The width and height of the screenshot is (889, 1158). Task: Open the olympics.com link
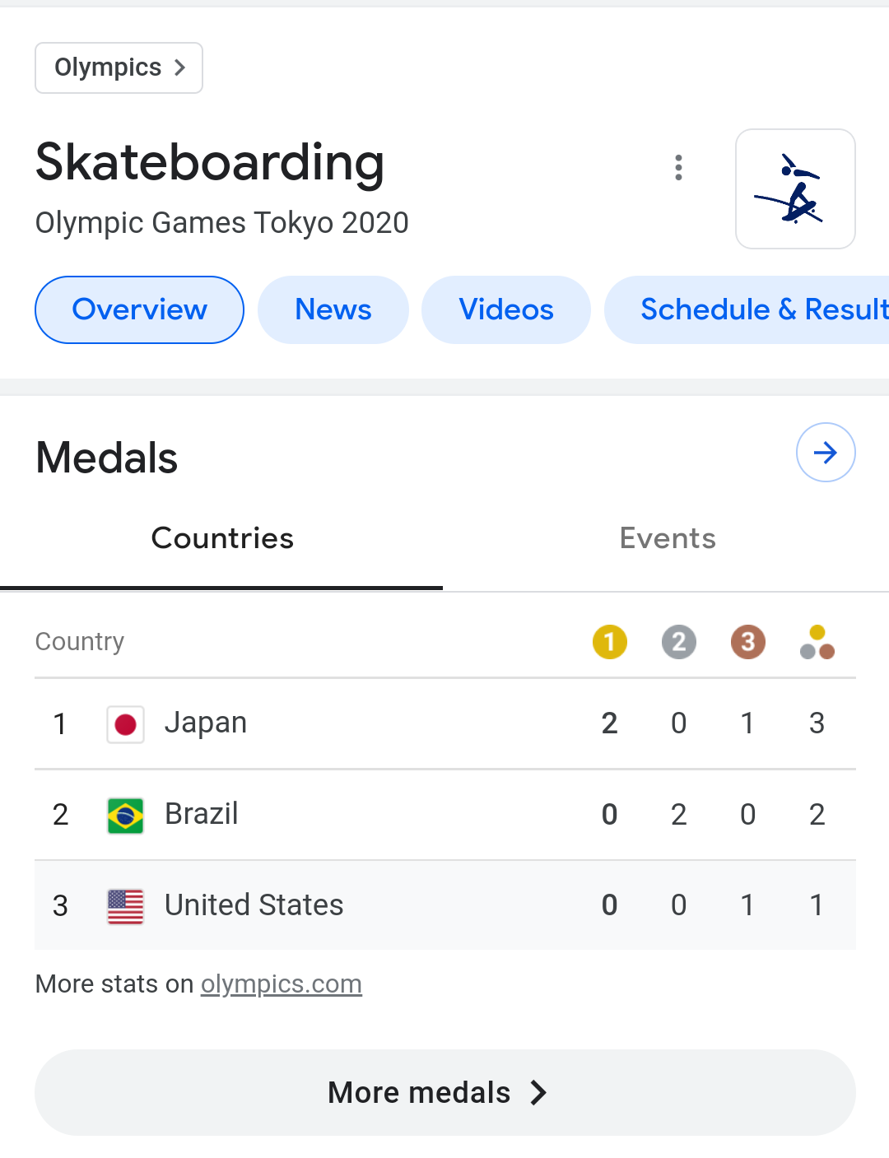(281, 984)
